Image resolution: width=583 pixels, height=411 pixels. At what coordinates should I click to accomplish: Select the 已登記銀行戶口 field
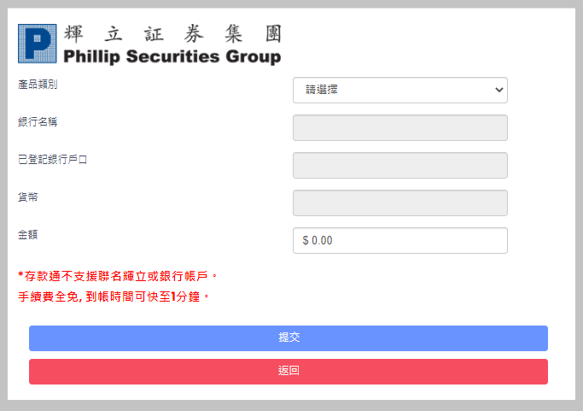click(399, 165)
